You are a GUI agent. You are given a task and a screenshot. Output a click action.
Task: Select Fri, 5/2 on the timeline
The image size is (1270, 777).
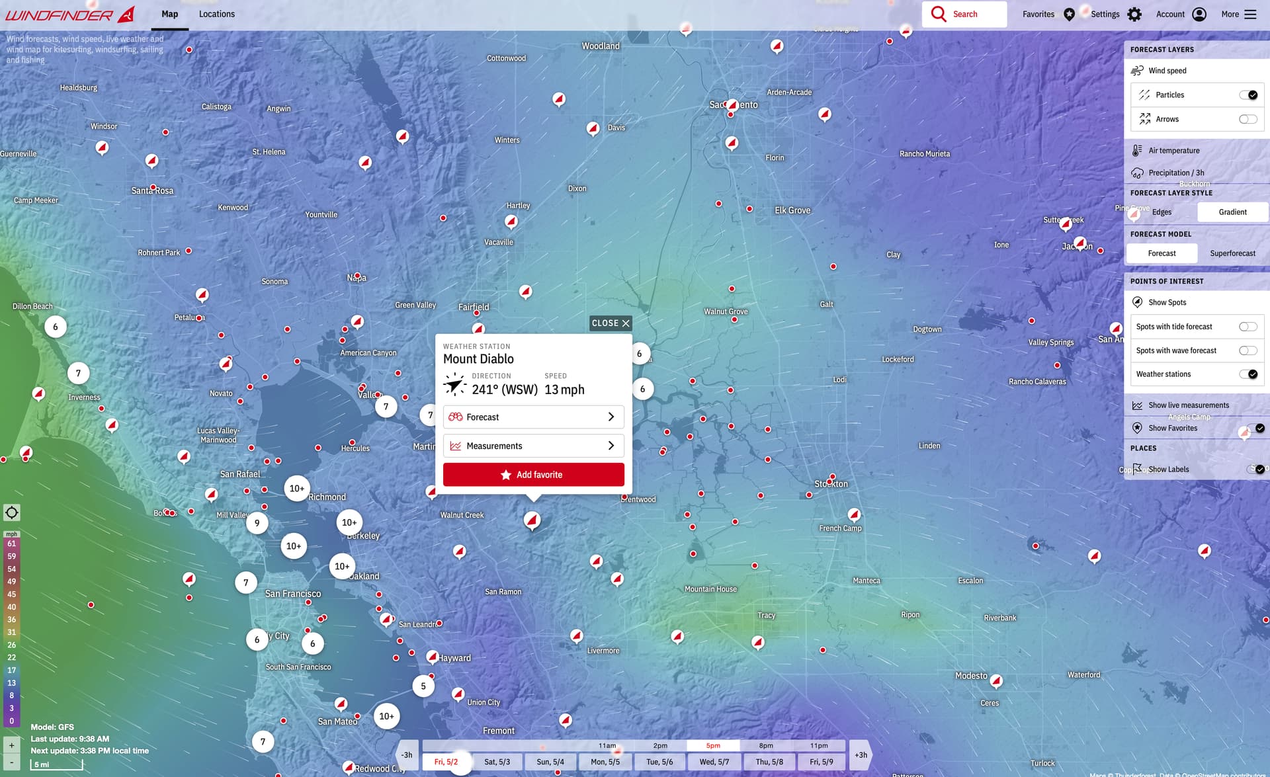446,762
